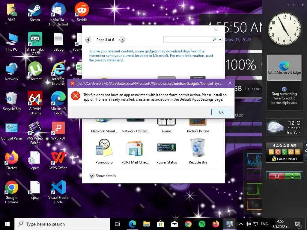The width and height of the screenshot is (307, 230).
Task: Select the Internet Explorer desktop icon
Action: (x=58, y=74)
